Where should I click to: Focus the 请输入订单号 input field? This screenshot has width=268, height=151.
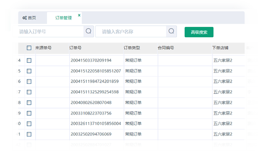[x=51, y=31]
